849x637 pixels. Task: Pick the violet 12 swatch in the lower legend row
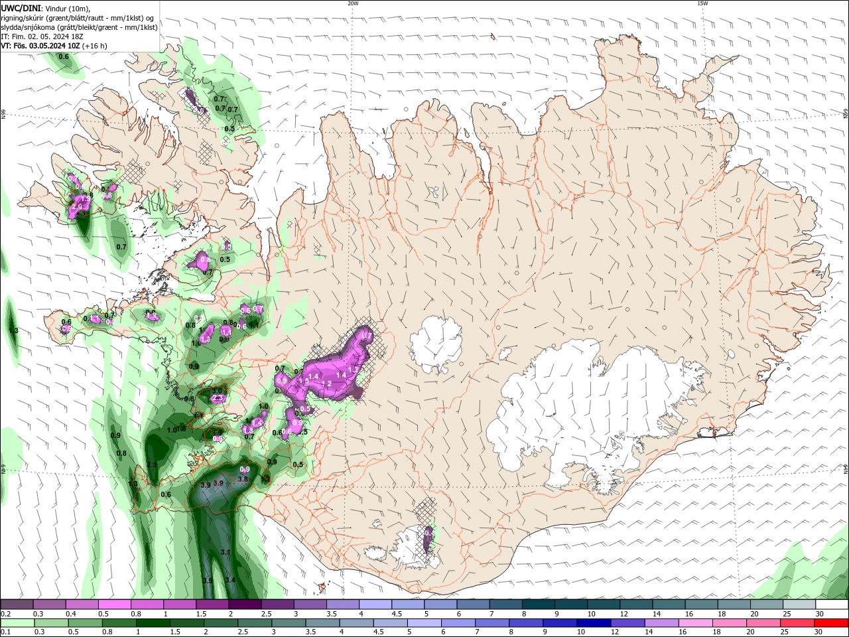coord(626,623)
